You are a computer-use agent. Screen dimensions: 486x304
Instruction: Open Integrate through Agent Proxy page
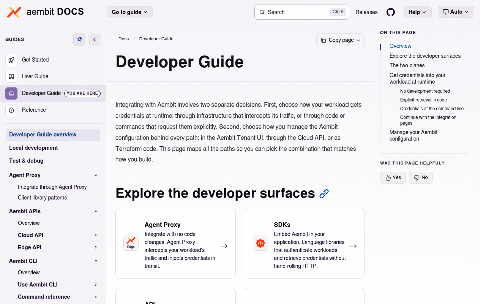52,187
